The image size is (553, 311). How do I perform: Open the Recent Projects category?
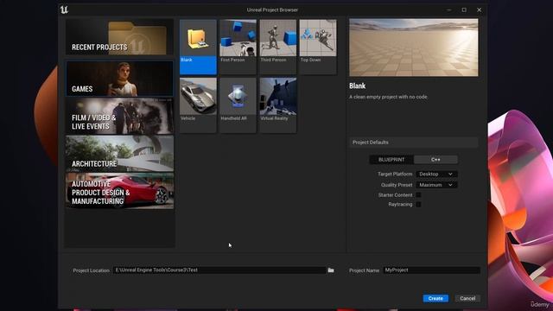click(119, 37)
